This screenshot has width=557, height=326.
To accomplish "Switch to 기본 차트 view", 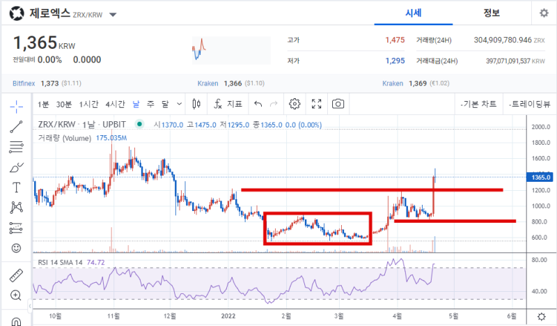I will coord(478,104).
